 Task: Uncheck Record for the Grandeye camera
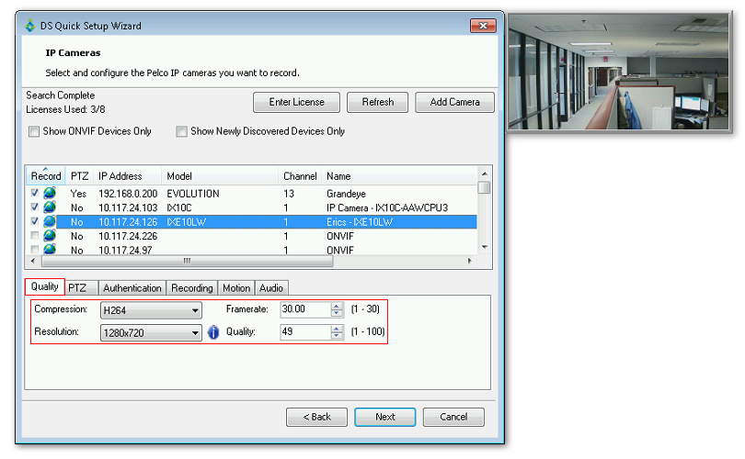point(35,194)
